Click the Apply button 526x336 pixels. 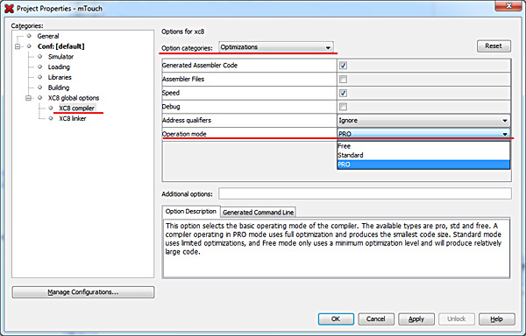pyautogui.click(x=416, y=318)
